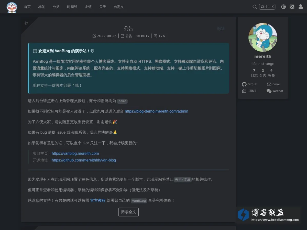Open the blog-demo.mereith.com/admin link
This screenshot has height=230, width=307.
coord(156,111)
